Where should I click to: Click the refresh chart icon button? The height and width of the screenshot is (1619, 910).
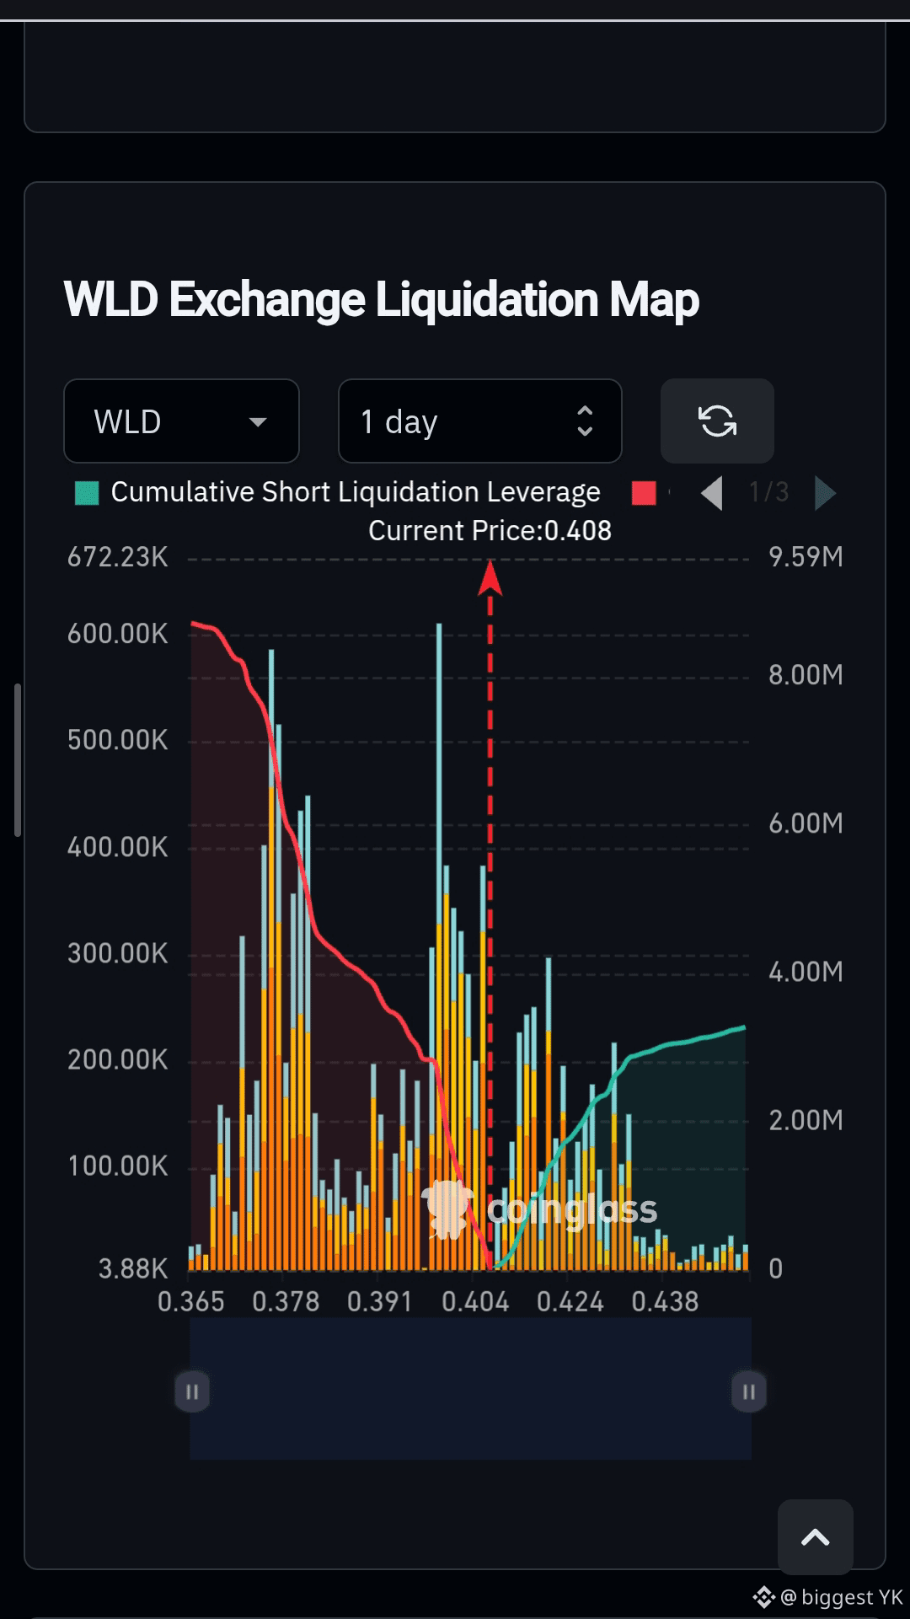point(717,421)
